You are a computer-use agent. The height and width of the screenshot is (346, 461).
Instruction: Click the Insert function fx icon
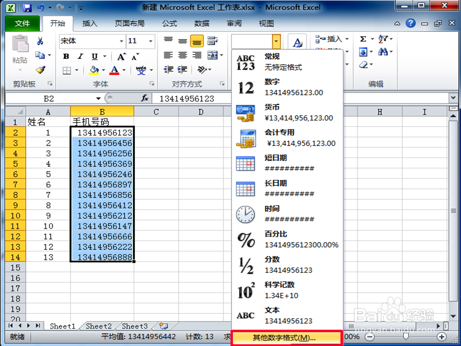tap(145, 98)
